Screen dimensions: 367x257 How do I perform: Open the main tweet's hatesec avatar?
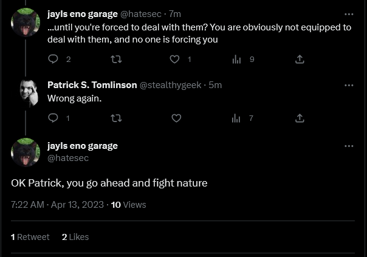click(x=26, y=152)
